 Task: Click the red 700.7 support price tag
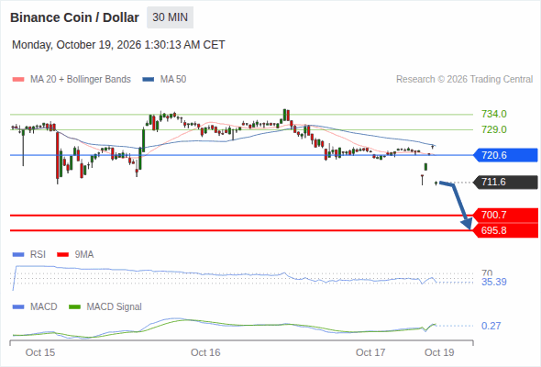[x=505, y=215]
